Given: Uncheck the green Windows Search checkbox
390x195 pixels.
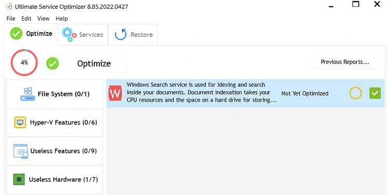Looking at the screenshot, I should click(x=375, y=93).
